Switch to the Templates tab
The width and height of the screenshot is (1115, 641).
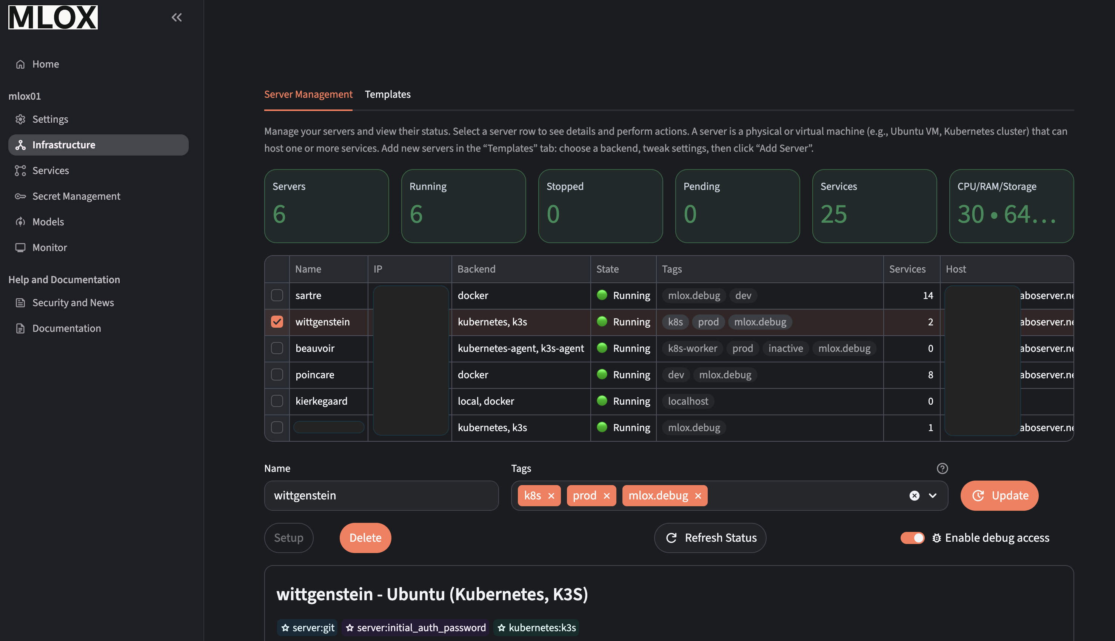pyautogui.click(x=387, y=94)
